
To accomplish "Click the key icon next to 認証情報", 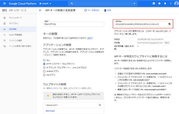I will 4,29.
